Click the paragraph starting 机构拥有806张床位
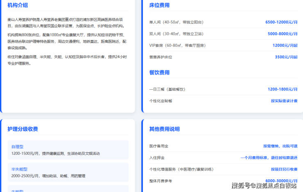Viewport: 303px width, 192px height. [x=67, y=41]
